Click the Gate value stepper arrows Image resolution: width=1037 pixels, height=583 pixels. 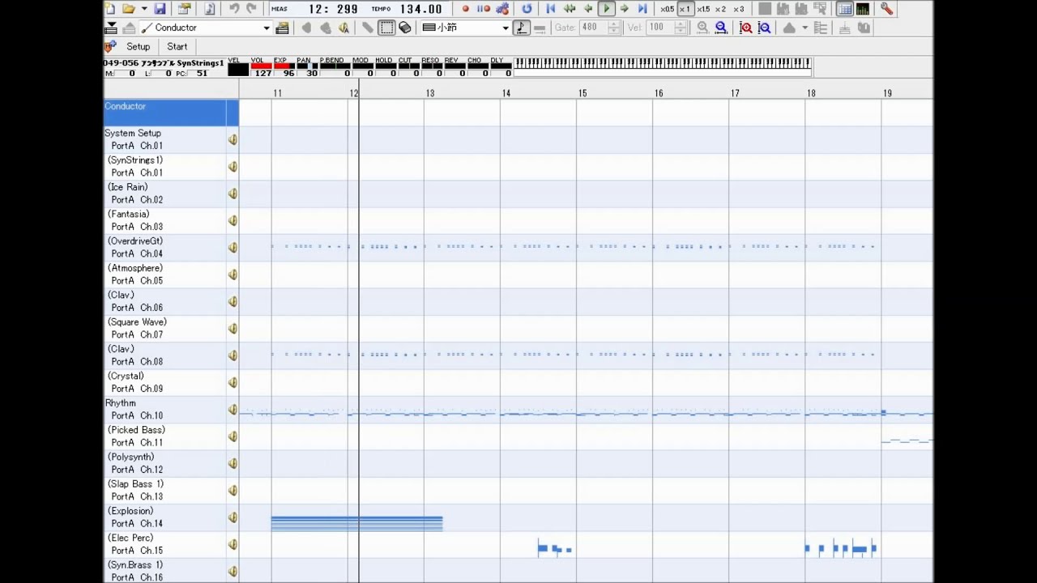click(613, 28)
